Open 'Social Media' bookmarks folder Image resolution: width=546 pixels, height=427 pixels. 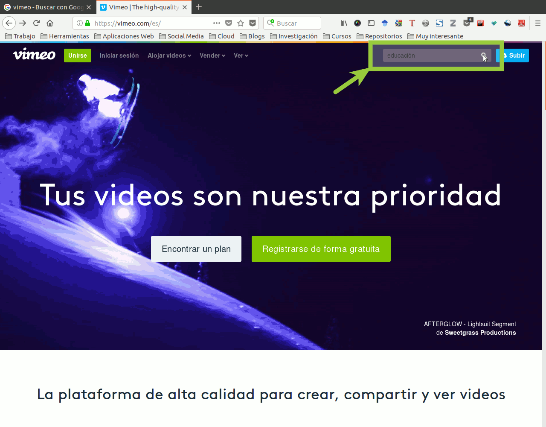click(x=181, y=36)
